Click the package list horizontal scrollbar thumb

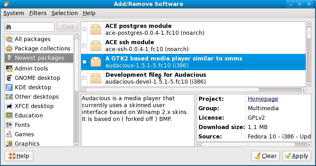172,90
